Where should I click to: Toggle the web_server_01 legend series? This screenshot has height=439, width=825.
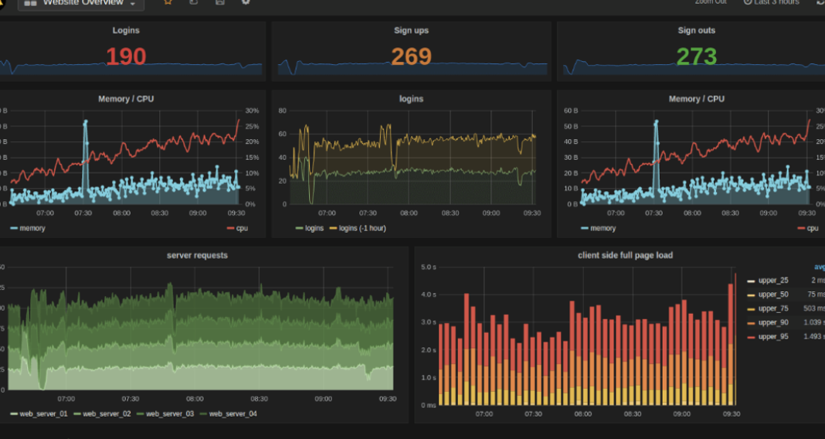click(44, 413)
